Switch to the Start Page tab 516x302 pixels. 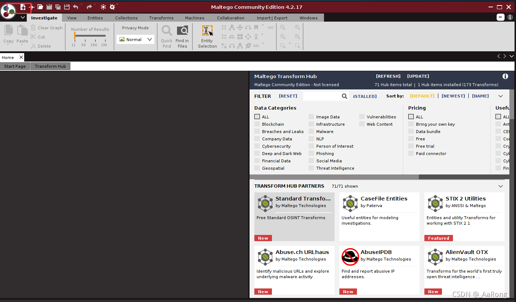coord(15,66)
